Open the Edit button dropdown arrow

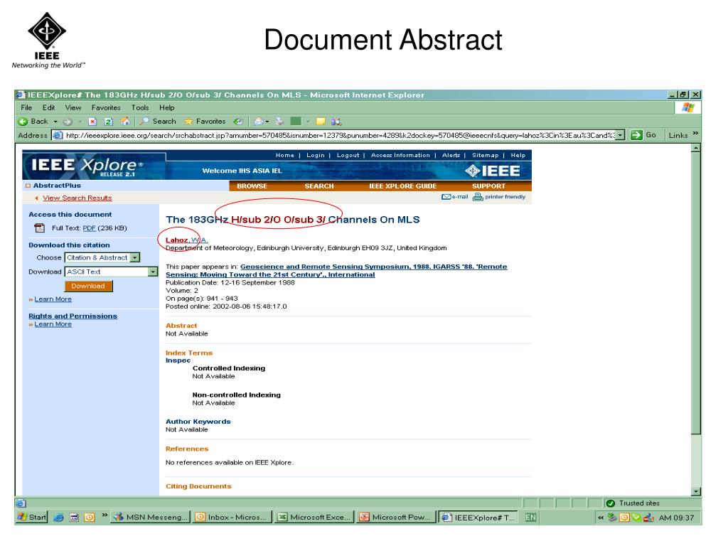click(x=307, y=122)
